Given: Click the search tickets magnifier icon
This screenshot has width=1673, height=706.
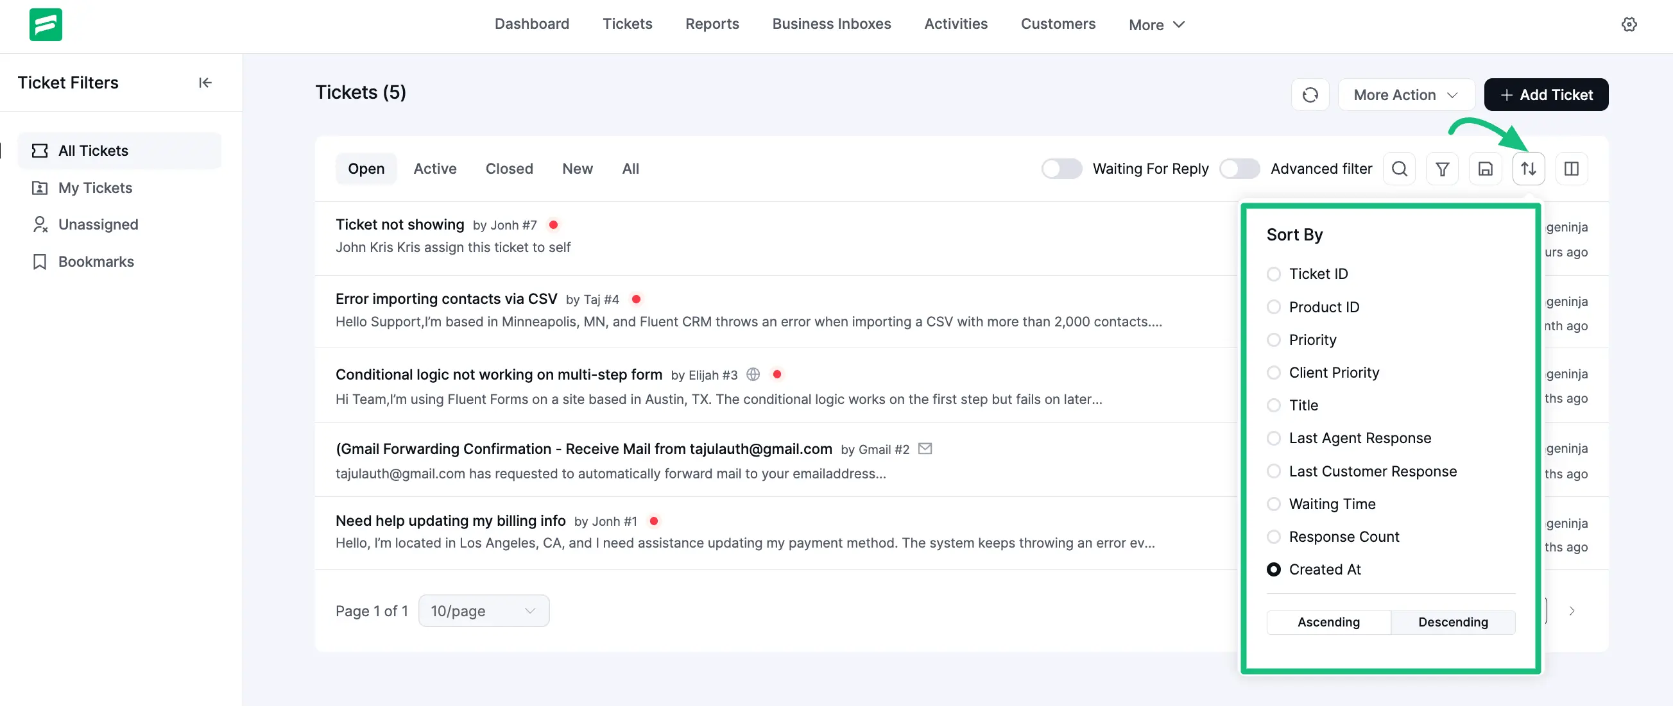Looking at the screenshot, I should coord(1399,169).
